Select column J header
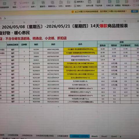 125,21
